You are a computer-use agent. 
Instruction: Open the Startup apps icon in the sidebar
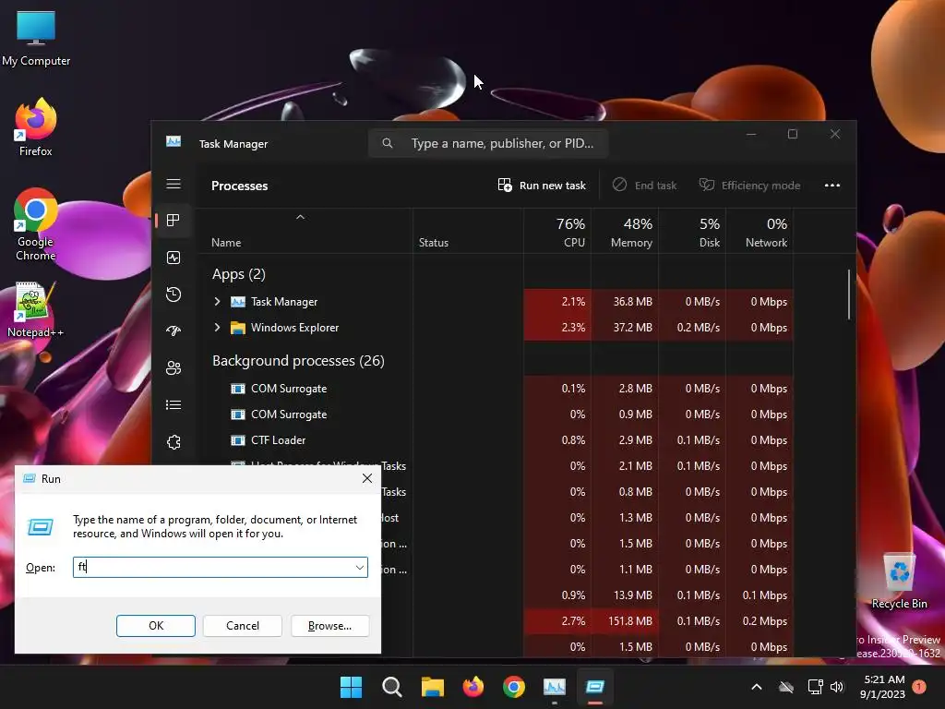point(173,331)
